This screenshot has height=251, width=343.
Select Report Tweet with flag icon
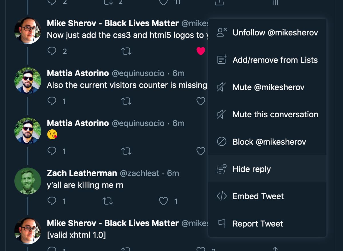268,224
